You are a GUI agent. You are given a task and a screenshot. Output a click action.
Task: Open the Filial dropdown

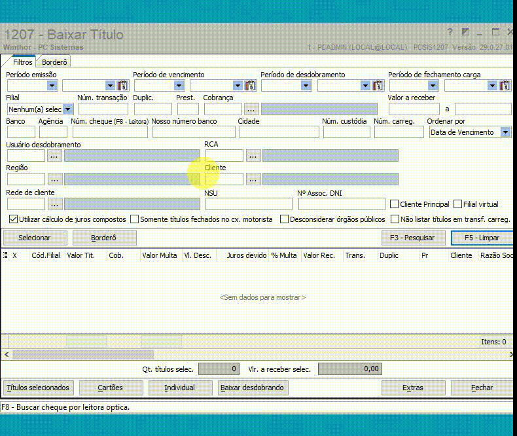[67, 109]
